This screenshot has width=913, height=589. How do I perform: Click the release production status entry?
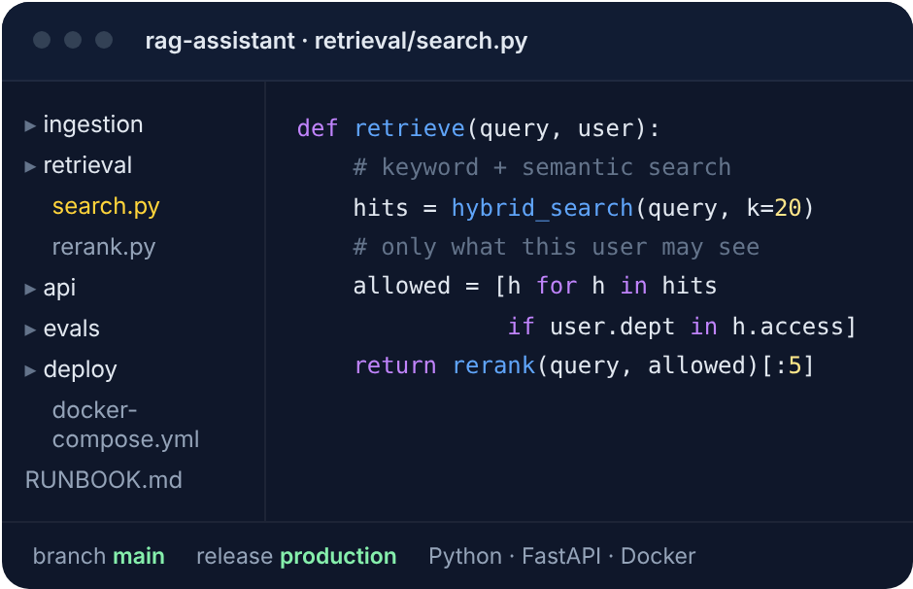296,556
